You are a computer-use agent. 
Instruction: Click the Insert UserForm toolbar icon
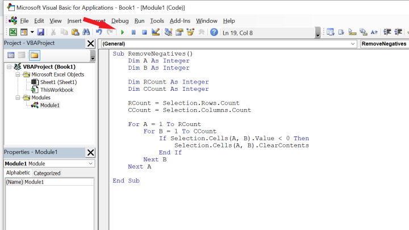click(x=24, y=32)
